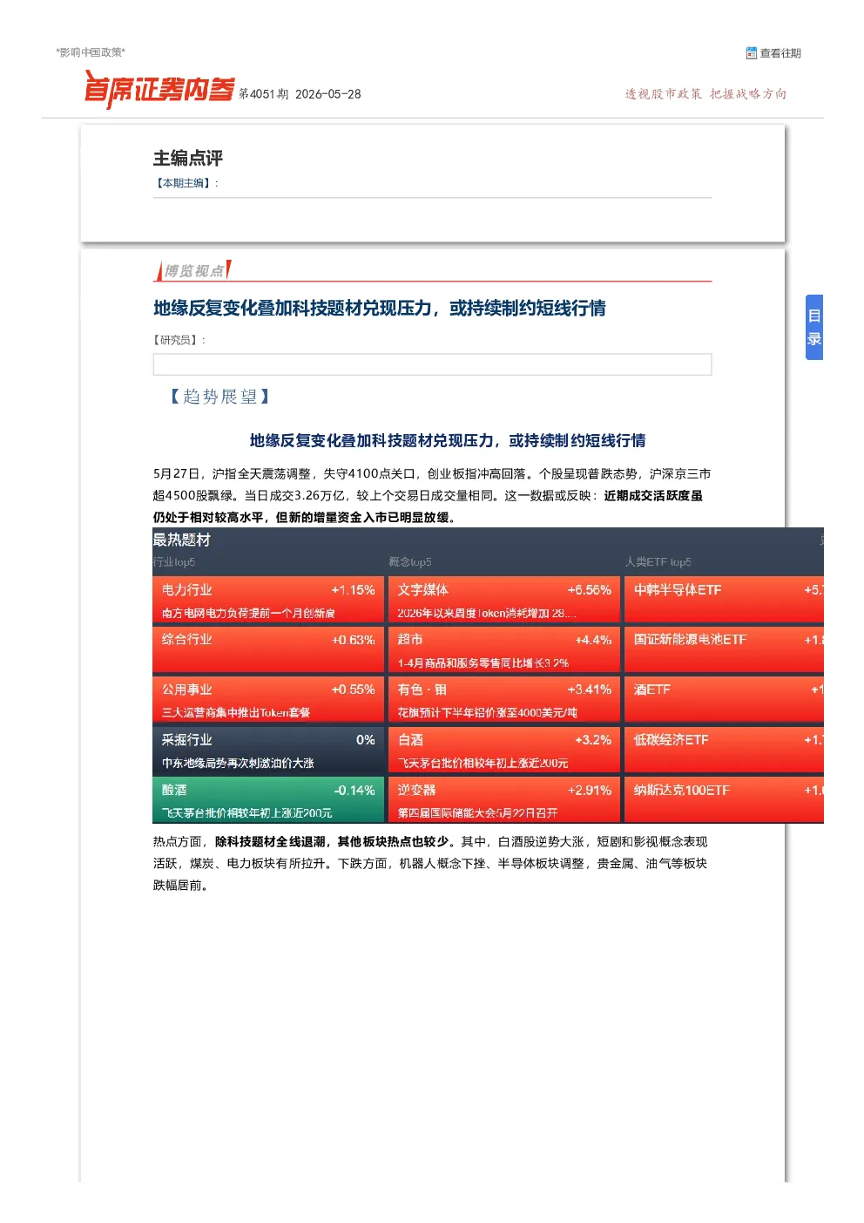
Task: Open the 超市 +4.4% concept tile
Action: [x=504, y=649]
